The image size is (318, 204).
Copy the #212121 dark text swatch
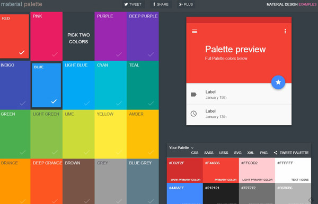point(221,193)
